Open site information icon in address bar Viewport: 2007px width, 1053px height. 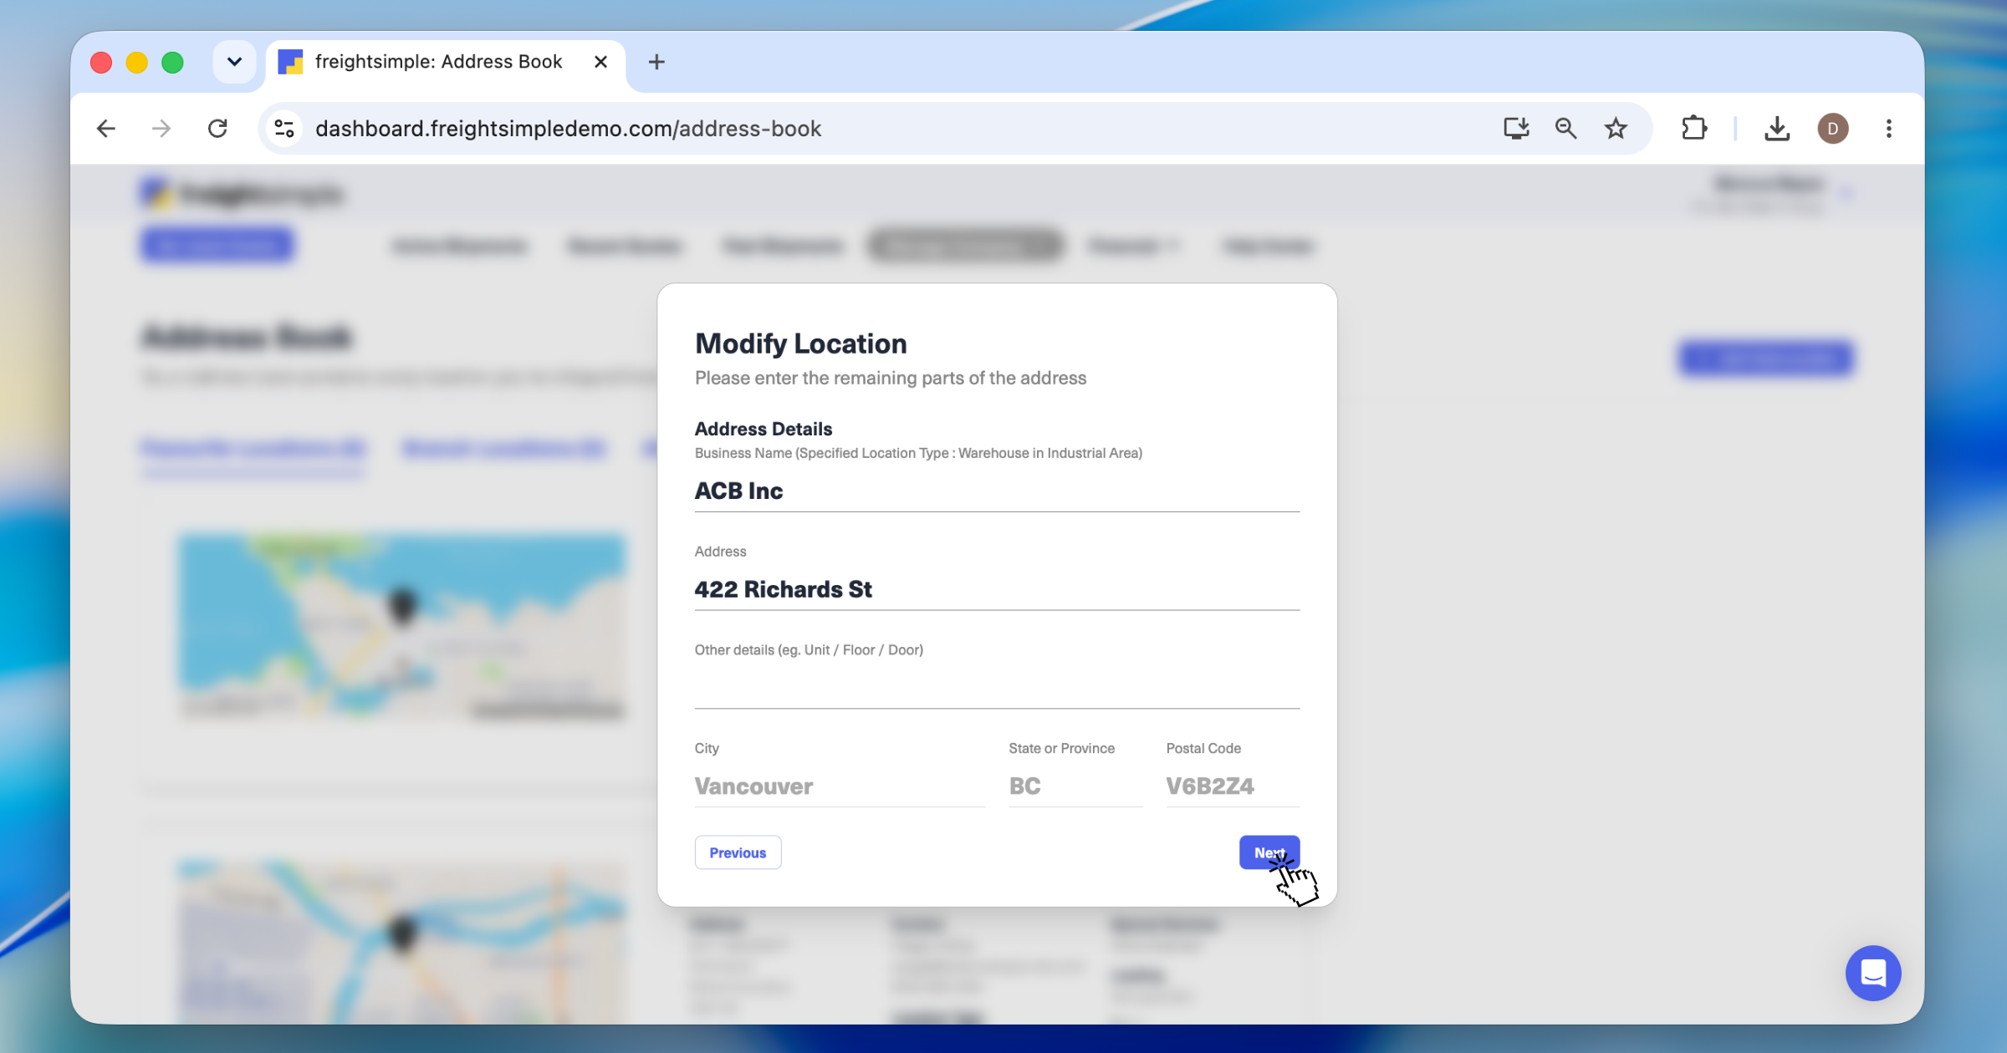coord(284,129)
